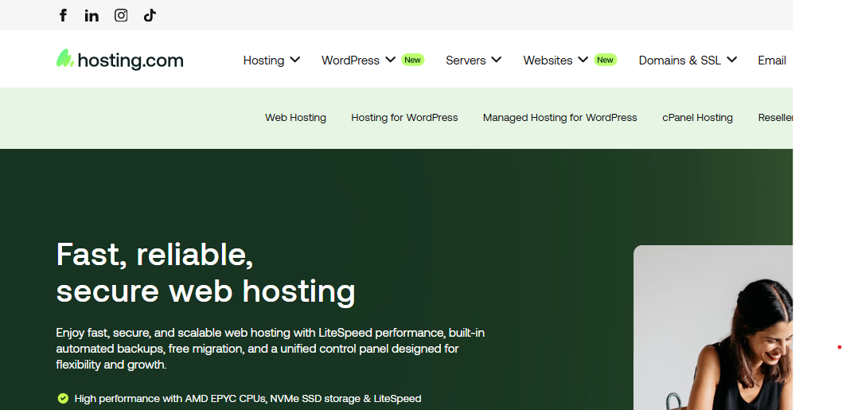Click the 'Fast, reliable, secure web hosting' heading

pyautogui.click(x=205, y=272)
